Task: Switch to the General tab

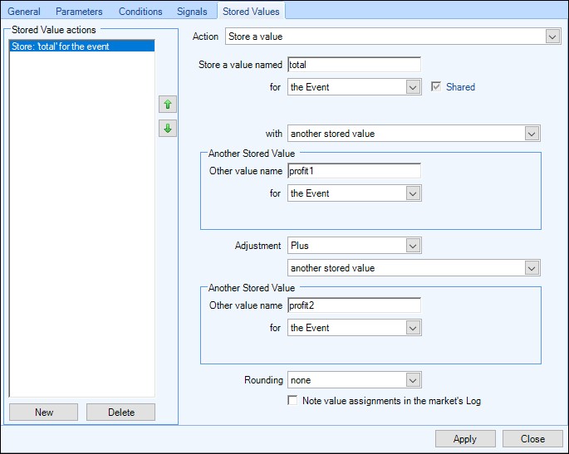Action: click(24, 12)
